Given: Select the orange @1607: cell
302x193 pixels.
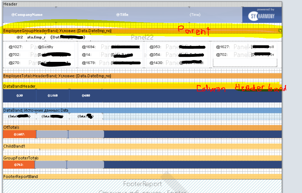Looking at the screenshot, I should click(x=19, y=134).
